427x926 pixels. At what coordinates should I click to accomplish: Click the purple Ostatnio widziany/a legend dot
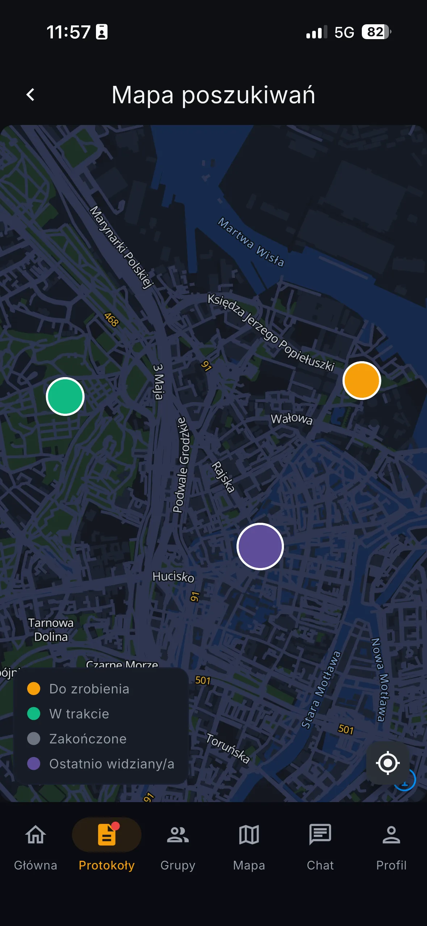click(34, 763)
